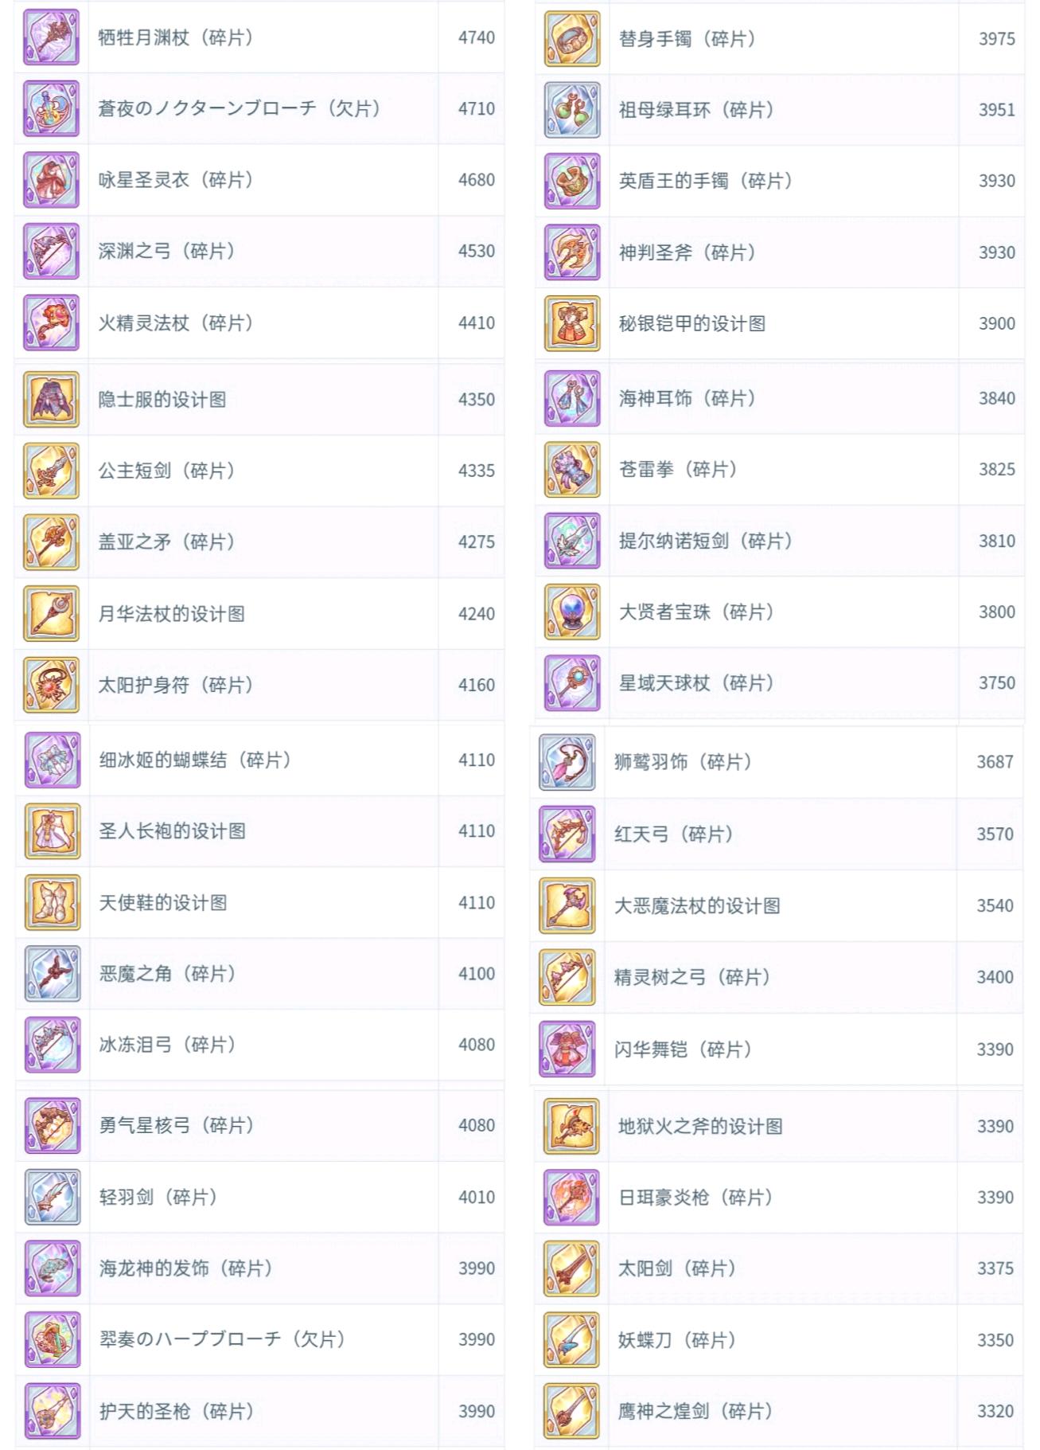Image resolution: width=1040 pixels, height=1450 pixels.
Task: Select the 太阳护身符 amulet icon
Action: 51,685
